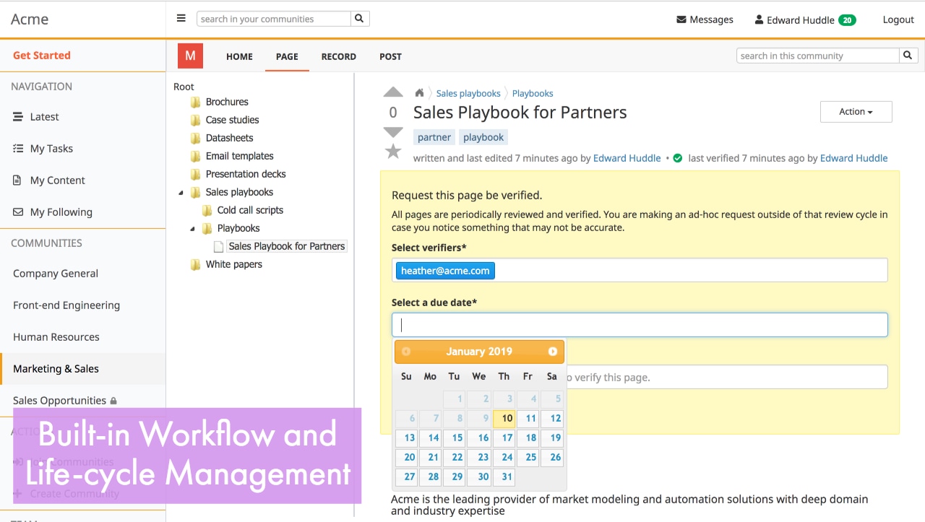The image size is (925, 522).
Task: Click the community search magnifier button
Action: coord(908,56)
